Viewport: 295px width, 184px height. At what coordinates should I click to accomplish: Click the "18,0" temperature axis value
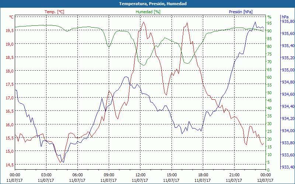pyautogui.click(x=10, y=71)
